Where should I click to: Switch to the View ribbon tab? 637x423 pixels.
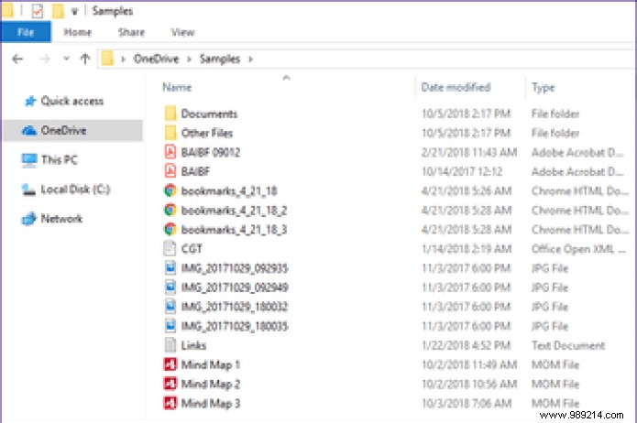click(x=182, y=32)
